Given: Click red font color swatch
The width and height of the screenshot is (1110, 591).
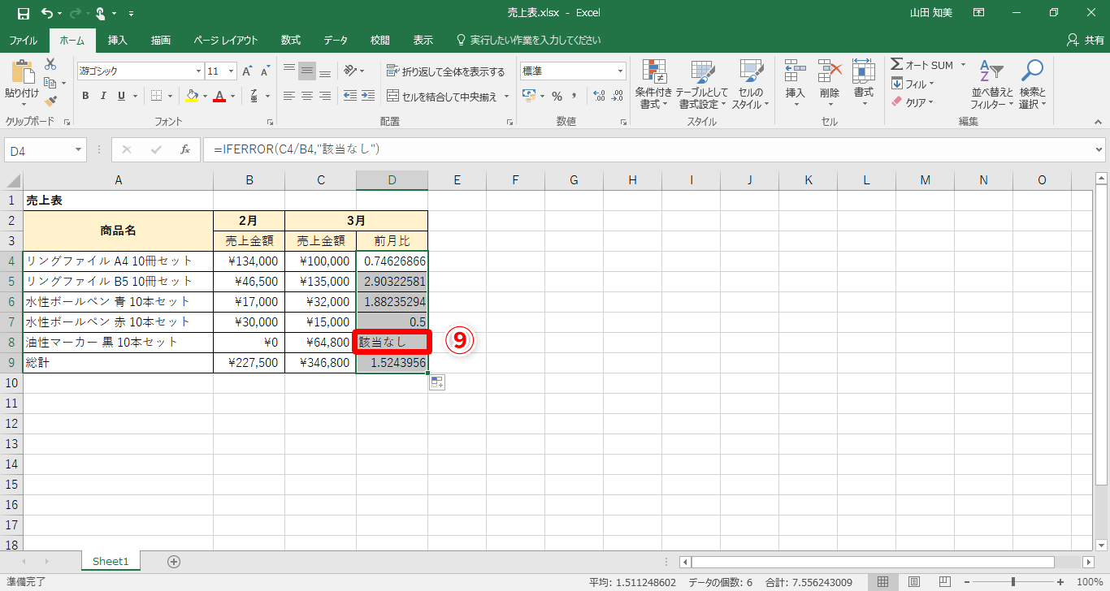Looking at the screenshot, I should [x=219, y=96].
